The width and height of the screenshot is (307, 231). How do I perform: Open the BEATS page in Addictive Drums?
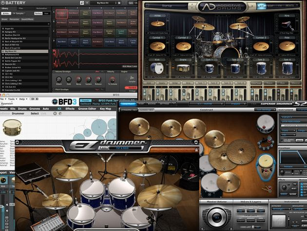[x=289, y=6]
